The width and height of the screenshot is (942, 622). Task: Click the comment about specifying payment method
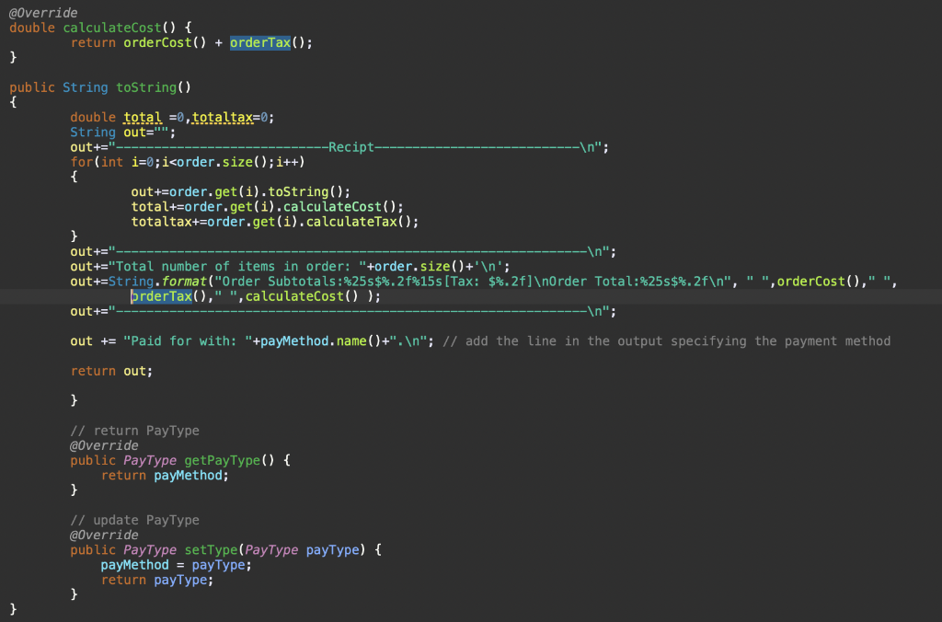click(666, 341)
